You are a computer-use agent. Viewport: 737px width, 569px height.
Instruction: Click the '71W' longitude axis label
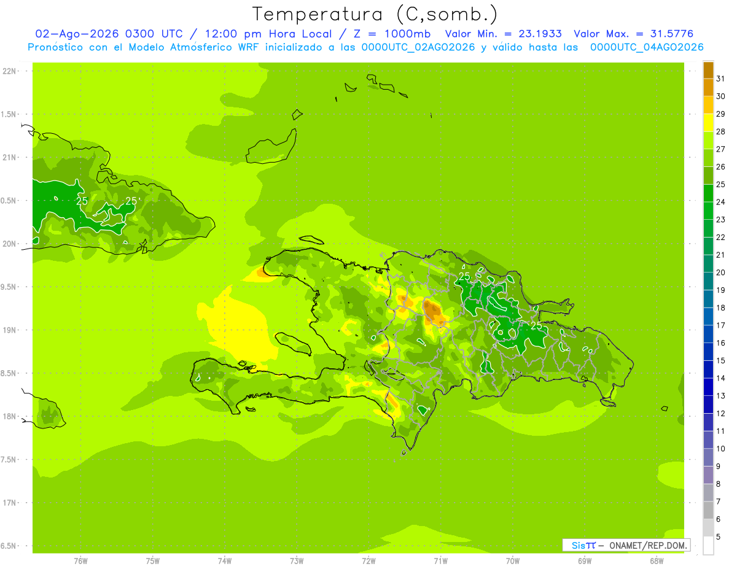pos(440,561)
